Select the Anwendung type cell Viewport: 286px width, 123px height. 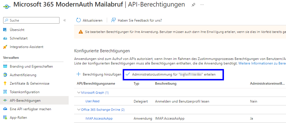click(x=143, y=118)
